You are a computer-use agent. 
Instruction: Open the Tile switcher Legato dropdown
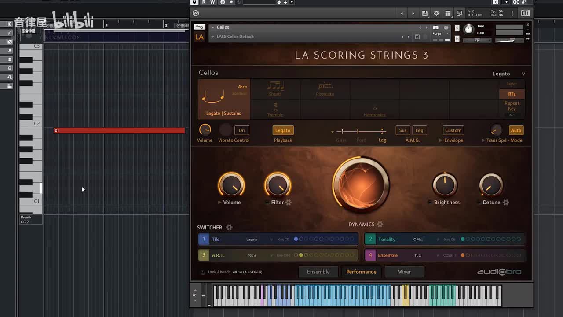tap(260, 240)
